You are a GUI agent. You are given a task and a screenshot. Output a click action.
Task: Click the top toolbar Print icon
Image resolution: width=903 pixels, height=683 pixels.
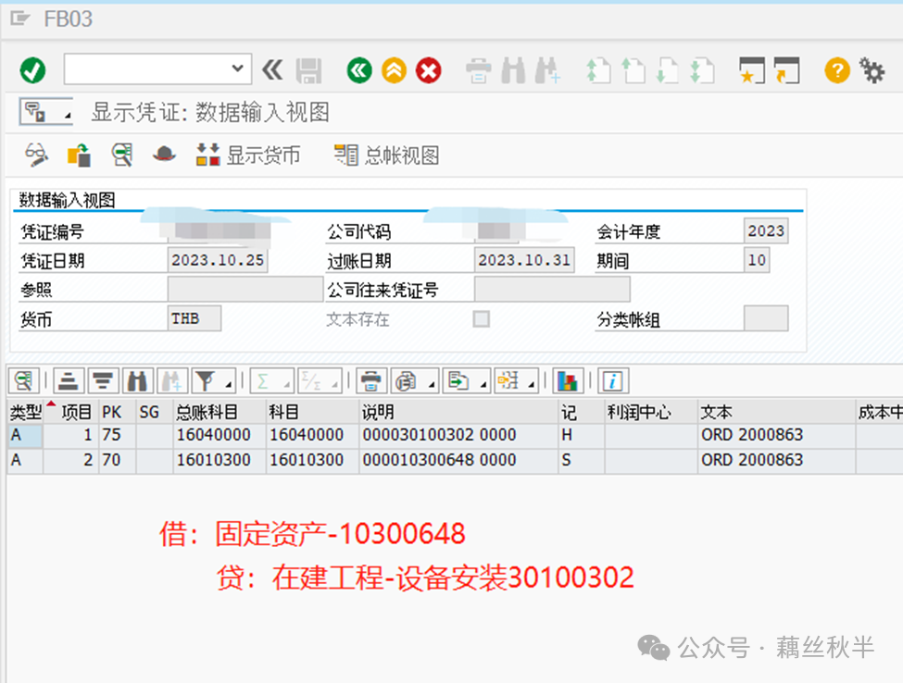pos(479,70)
